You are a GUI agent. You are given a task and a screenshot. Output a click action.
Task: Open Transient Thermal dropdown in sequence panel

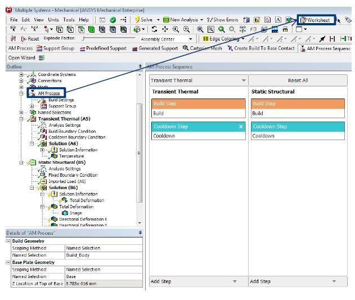point(199,80)
